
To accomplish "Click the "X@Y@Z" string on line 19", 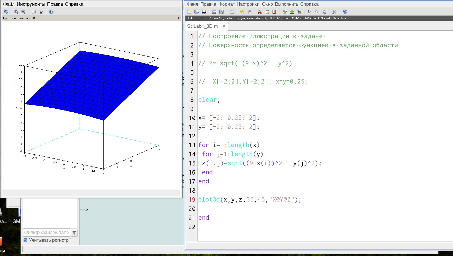I will point(281,199).
